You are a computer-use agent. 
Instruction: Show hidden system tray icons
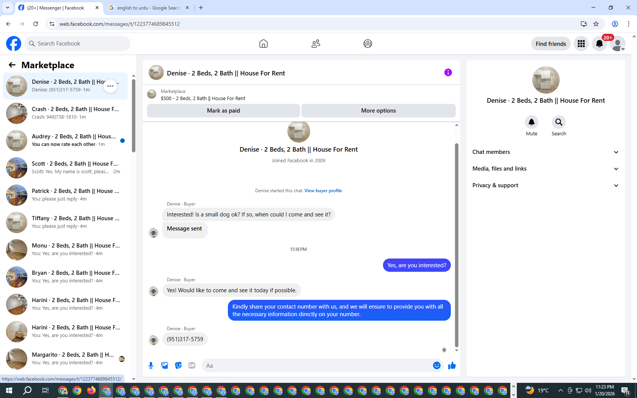(x=560, y=390)
